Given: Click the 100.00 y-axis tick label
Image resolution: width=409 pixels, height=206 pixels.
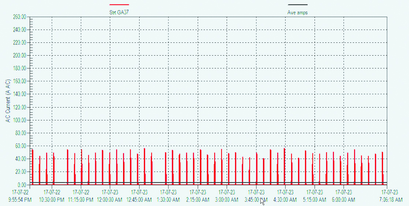Looking at the screenshot, I should click(19, 120).
